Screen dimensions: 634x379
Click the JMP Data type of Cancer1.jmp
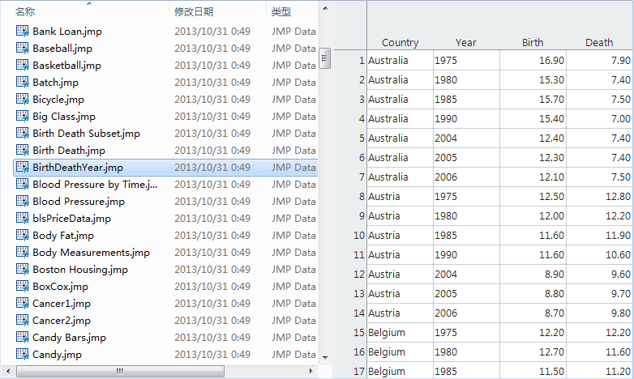[x=293, y=303]
